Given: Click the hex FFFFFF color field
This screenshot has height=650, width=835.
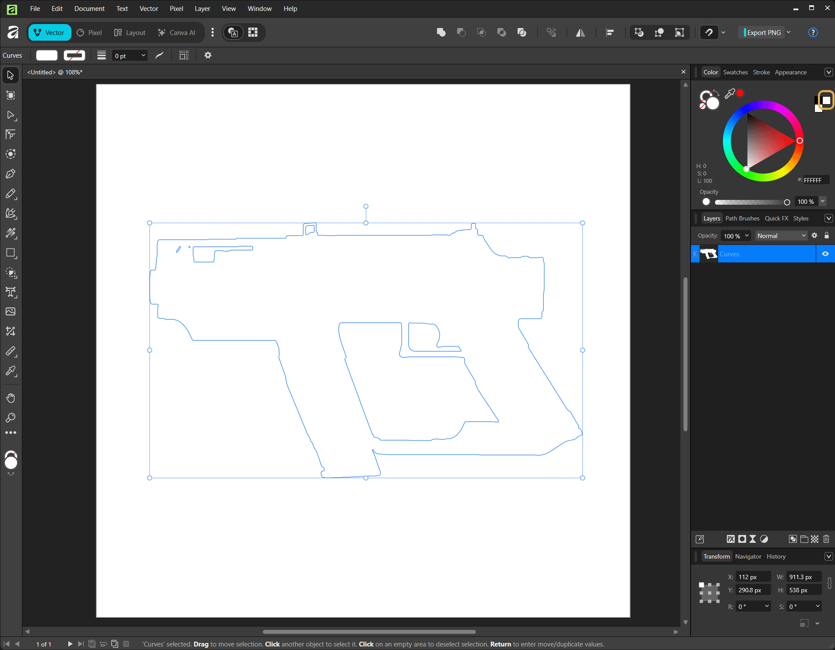Looking at the screenshot, I should tap(816, 180).
